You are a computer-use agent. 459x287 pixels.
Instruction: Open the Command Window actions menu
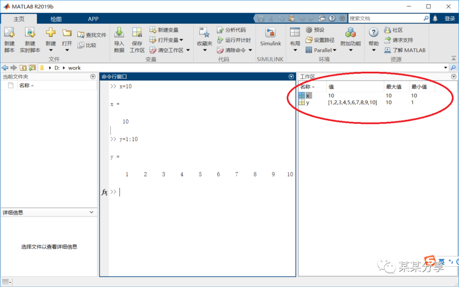(291, 77)
